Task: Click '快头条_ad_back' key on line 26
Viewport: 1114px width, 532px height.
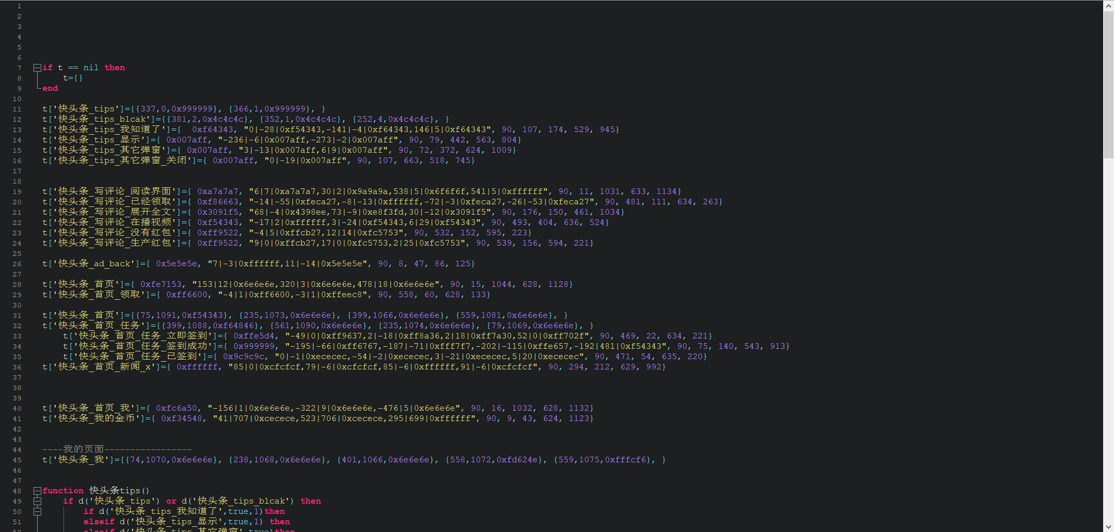Action: [x=94, y=264]
